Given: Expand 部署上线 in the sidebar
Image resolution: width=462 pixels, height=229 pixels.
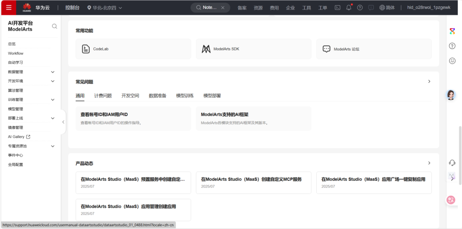Looking at the screenshot, I should coord(53,118).
